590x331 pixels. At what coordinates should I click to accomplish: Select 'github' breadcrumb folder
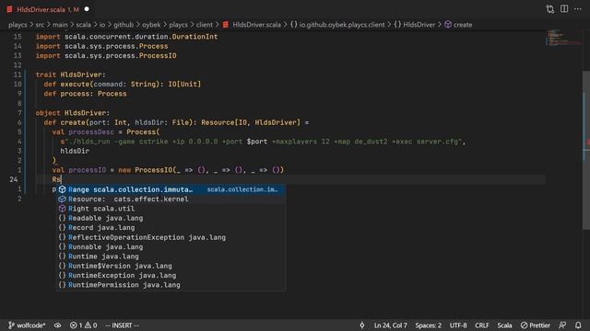tap(124, 25)
